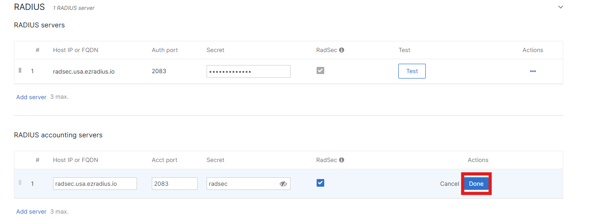The width and height of the screenshot is (600, 219).
Task: Select host radsec.usa.ezradius.io in RADIUS servers table
Action: 84,71
